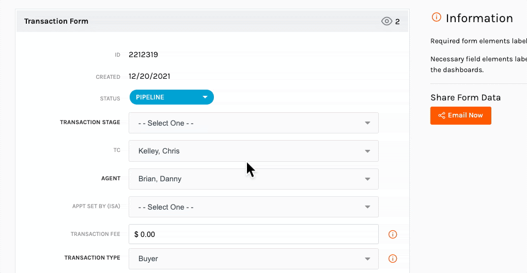Click the created date 12/20/2021

pyautogui.click(x=149, y=76)
